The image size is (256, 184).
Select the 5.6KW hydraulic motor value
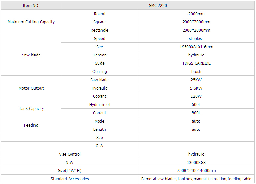pyautogui.click(x=196, y=88)
